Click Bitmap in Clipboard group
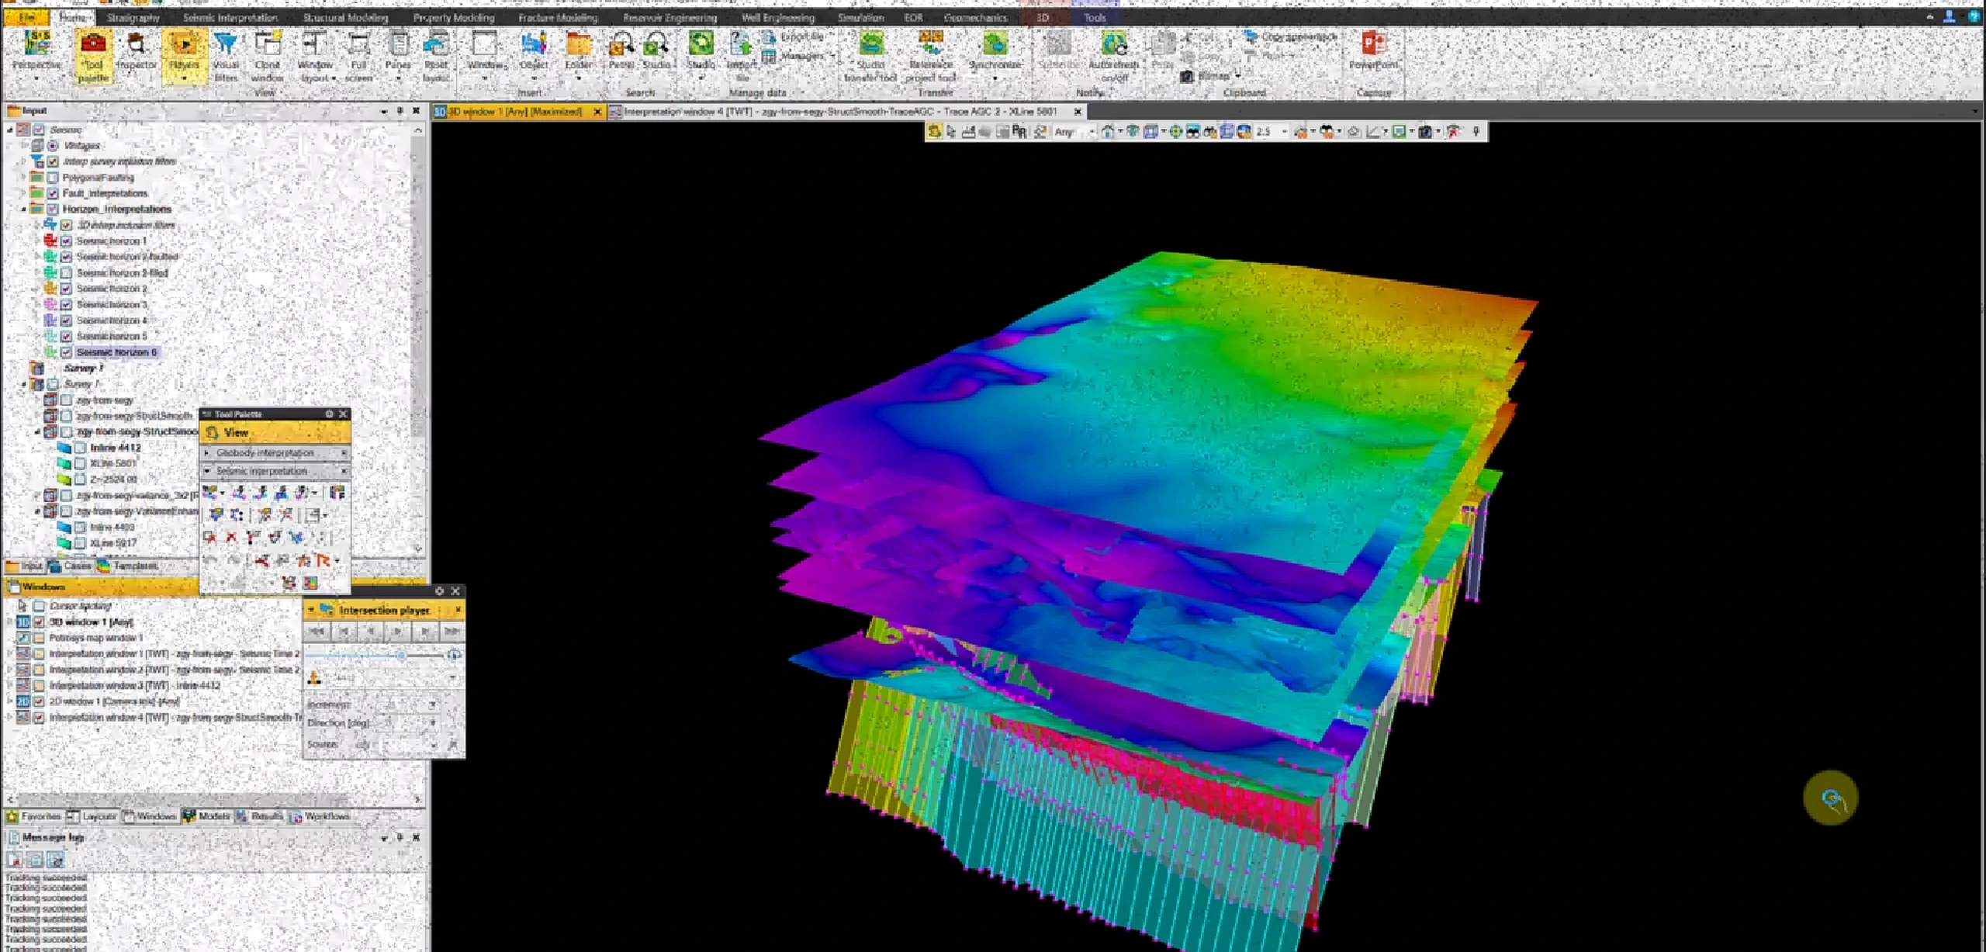The image size is (1986, 952). [x=1209, y=76]
